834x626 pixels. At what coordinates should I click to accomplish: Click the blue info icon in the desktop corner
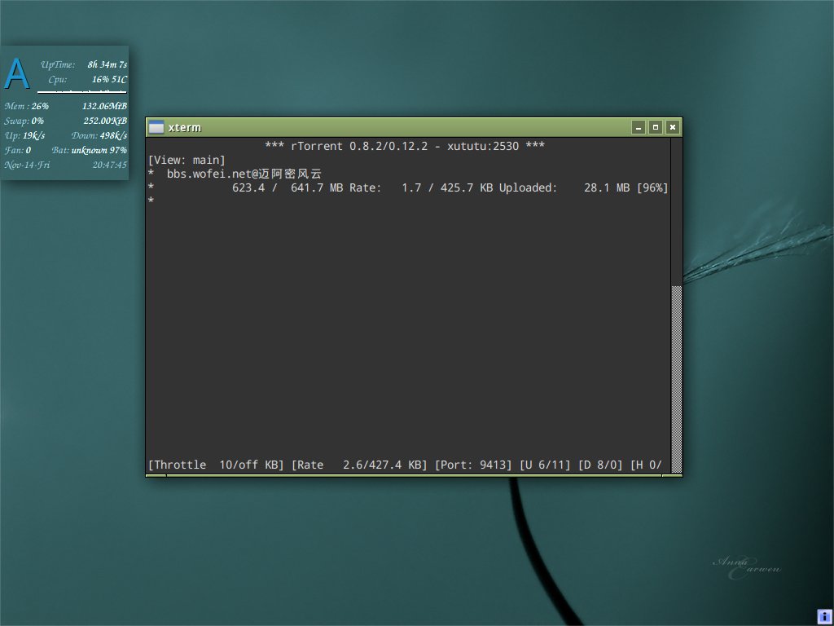click(824, 616)
